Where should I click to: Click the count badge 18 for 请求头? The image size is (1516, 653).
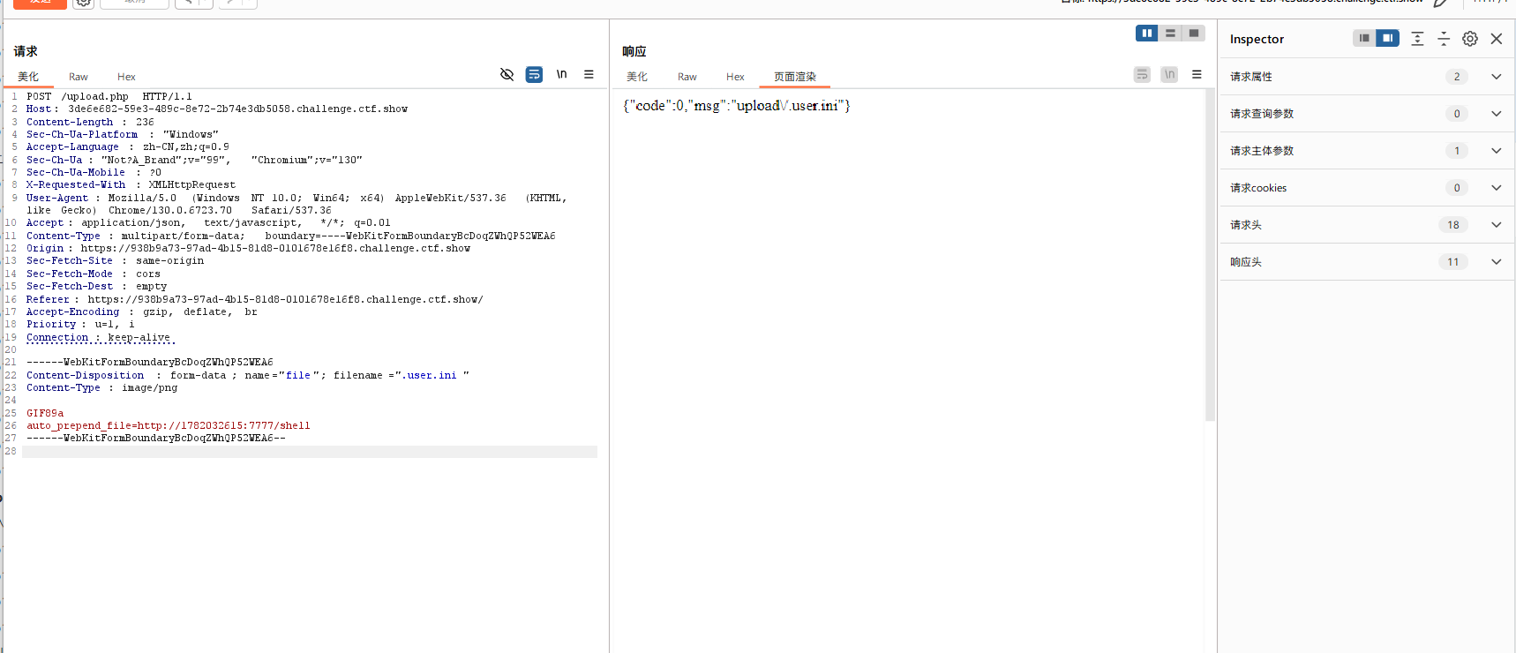click(1453, 225)
